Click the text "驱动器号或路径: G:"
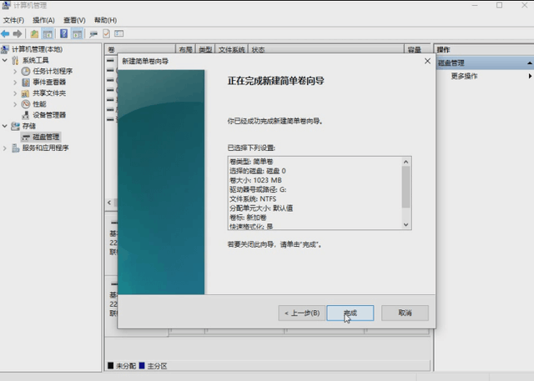The width and height of the screenshot is (534, 381). [x=258, y=189]
